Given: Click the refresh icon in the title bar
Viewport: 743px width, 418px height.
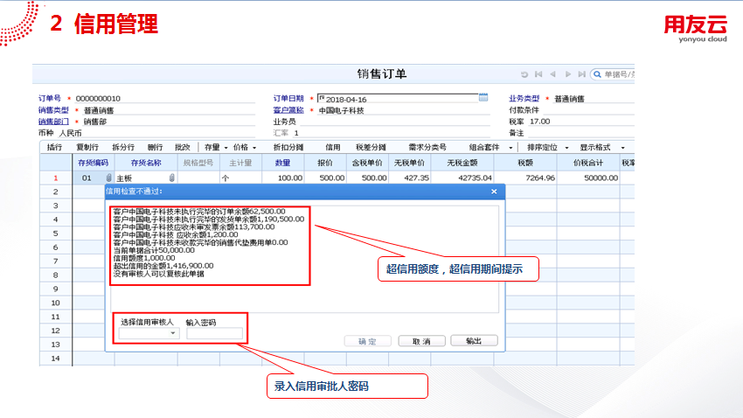Looking at the screenshot, I should (x=524, y=74).
